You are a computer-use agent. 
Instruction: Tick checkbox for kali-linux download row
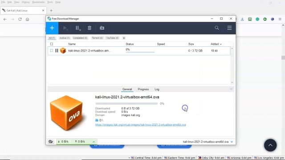coord(52,50)
